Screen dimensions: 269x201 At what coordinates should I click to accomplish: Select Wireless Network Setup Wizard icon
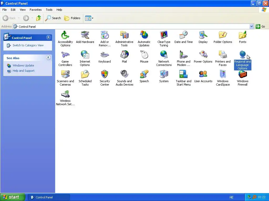[x=65, y=94]
